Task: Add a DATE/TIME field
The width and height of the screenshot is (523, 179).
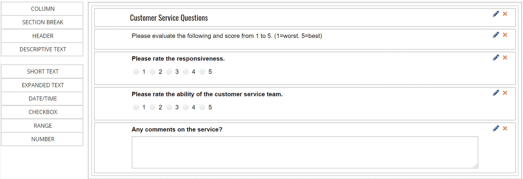Action: pos(42,99)
